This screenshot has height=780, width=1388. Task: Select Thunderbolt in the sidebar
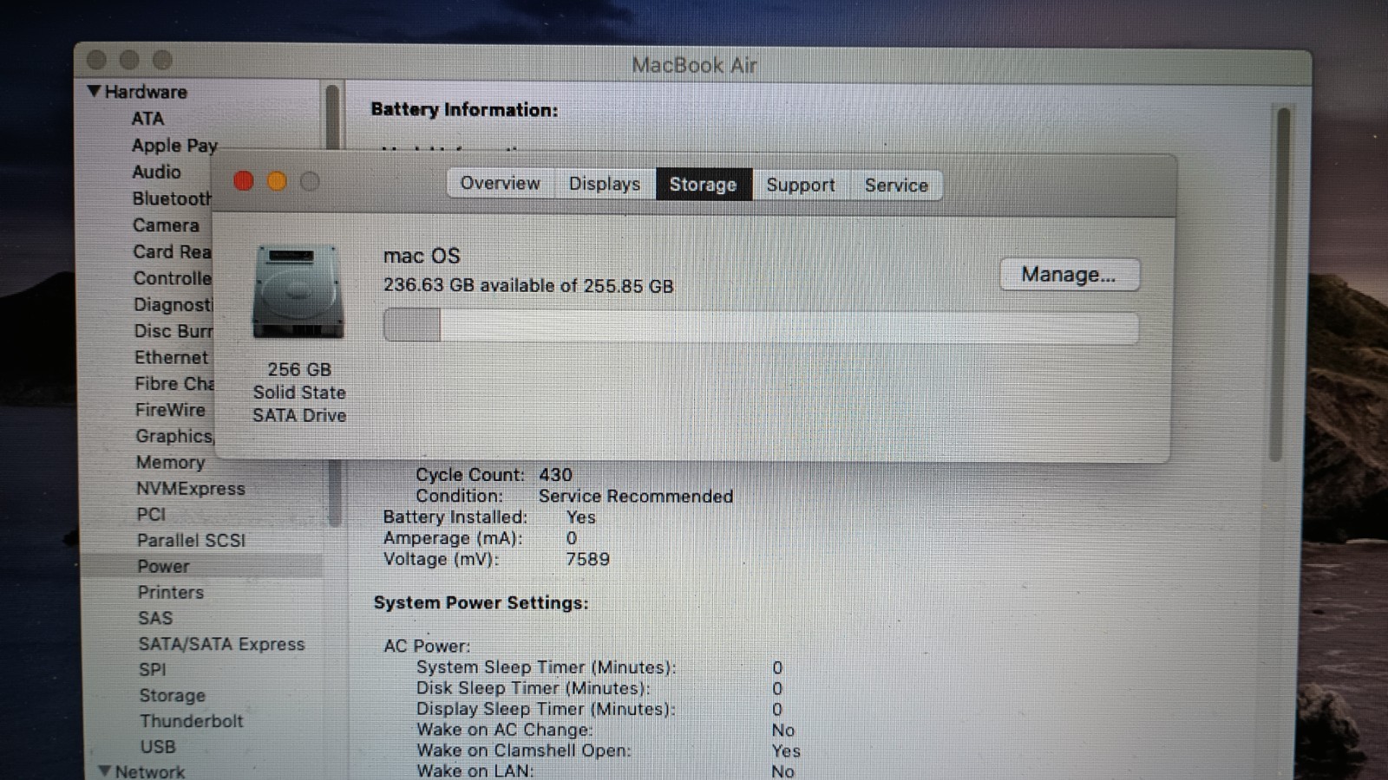[x=191, y=721]
